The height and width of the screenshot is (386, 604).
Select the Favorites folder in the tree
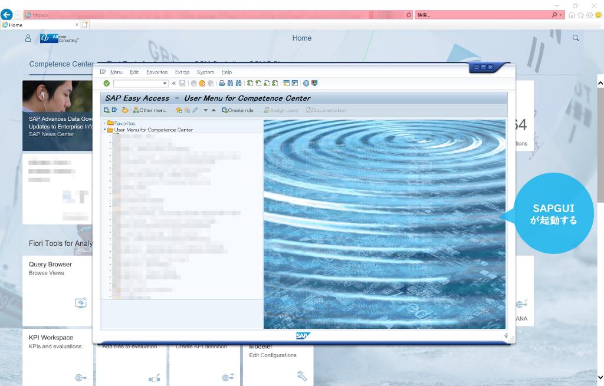122,123
